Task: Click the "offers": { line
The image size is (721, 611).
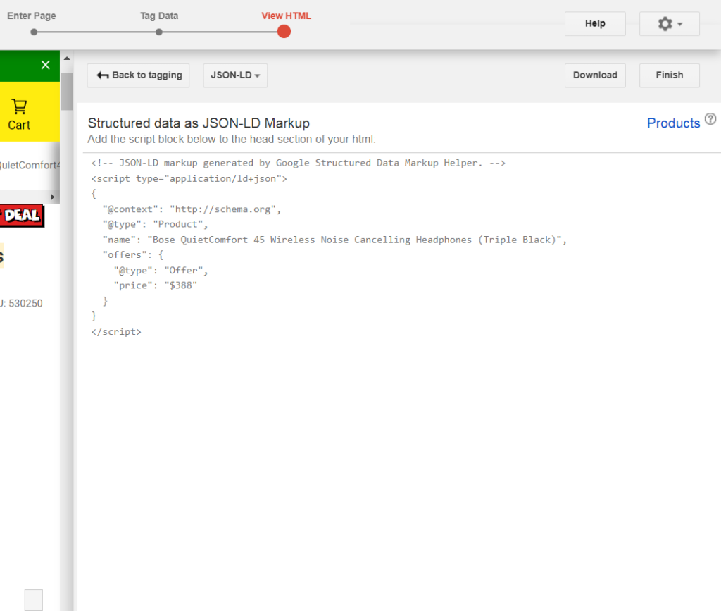Action: tap(133, 255)
